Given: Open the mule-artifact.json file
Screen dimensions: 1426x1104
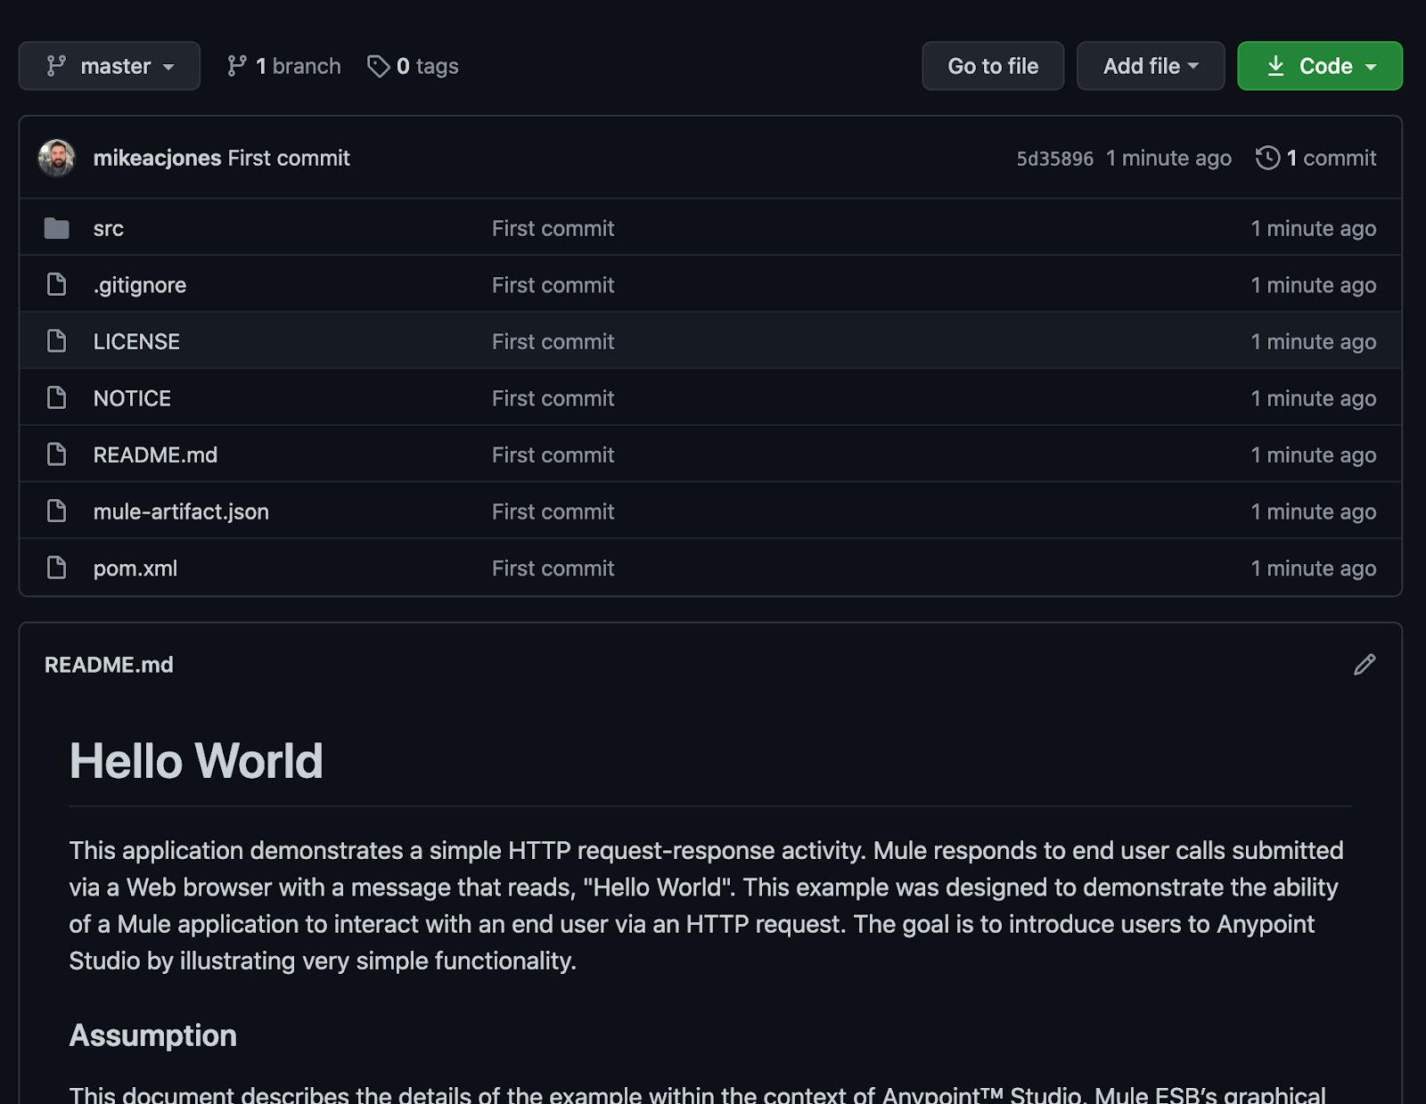Looking at the screenshot, I should pyautogui.click(x=181, y=511).
